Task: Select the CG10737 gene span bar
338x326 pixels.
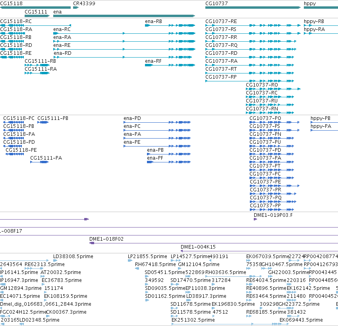Action: click(x=253, y=8)
